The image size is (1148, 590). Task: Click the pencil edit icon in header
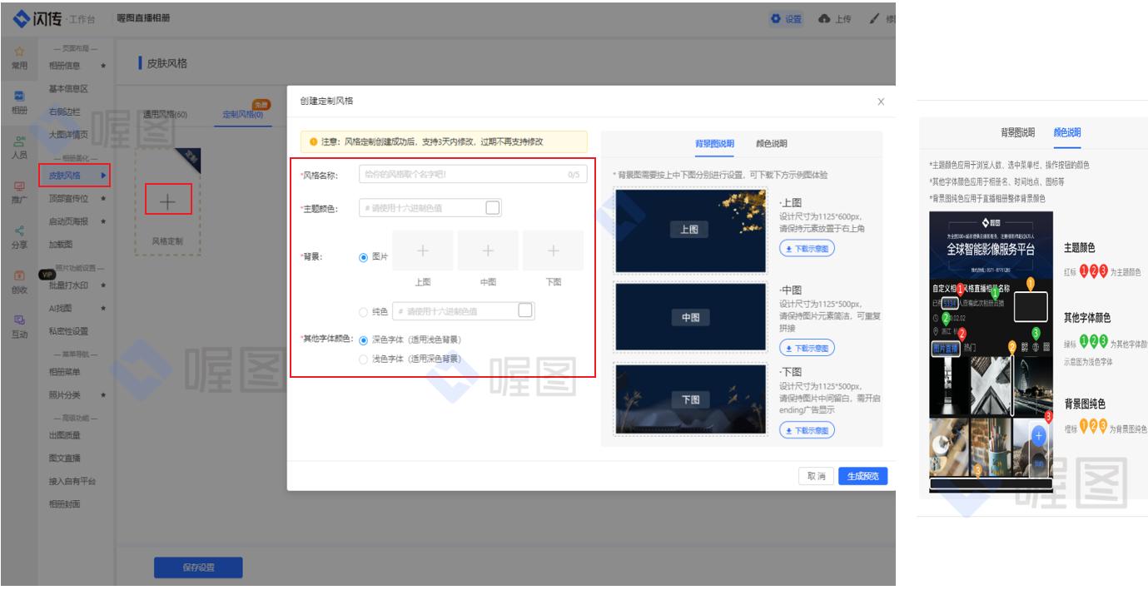876,18
